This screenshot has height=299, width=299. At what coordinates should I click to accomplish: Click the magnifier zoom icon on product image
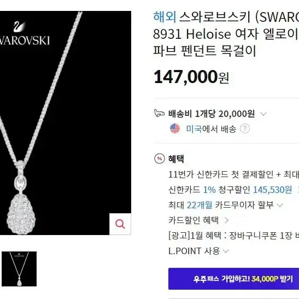[x=120, y=224]
